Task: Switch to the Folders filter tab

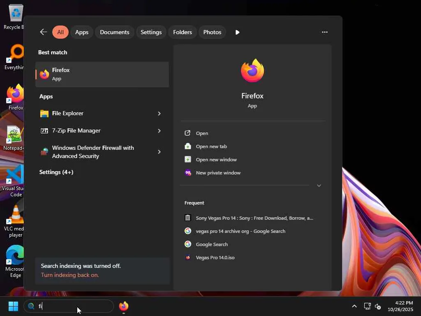Action: click(x=182, y=32)
